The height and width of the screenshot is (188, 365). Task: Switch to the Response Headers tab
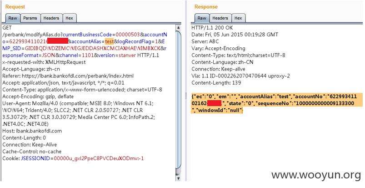(220, 18)
